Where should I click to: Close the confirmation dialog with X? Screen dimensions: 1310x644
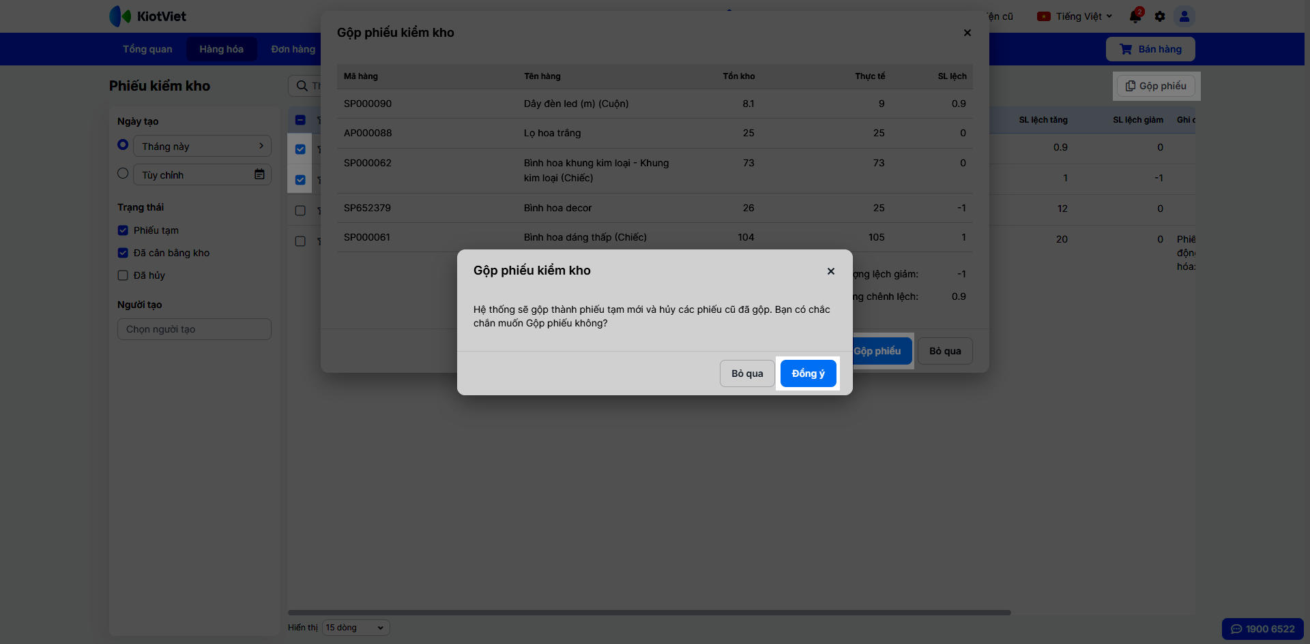click(x=831, y=271)
